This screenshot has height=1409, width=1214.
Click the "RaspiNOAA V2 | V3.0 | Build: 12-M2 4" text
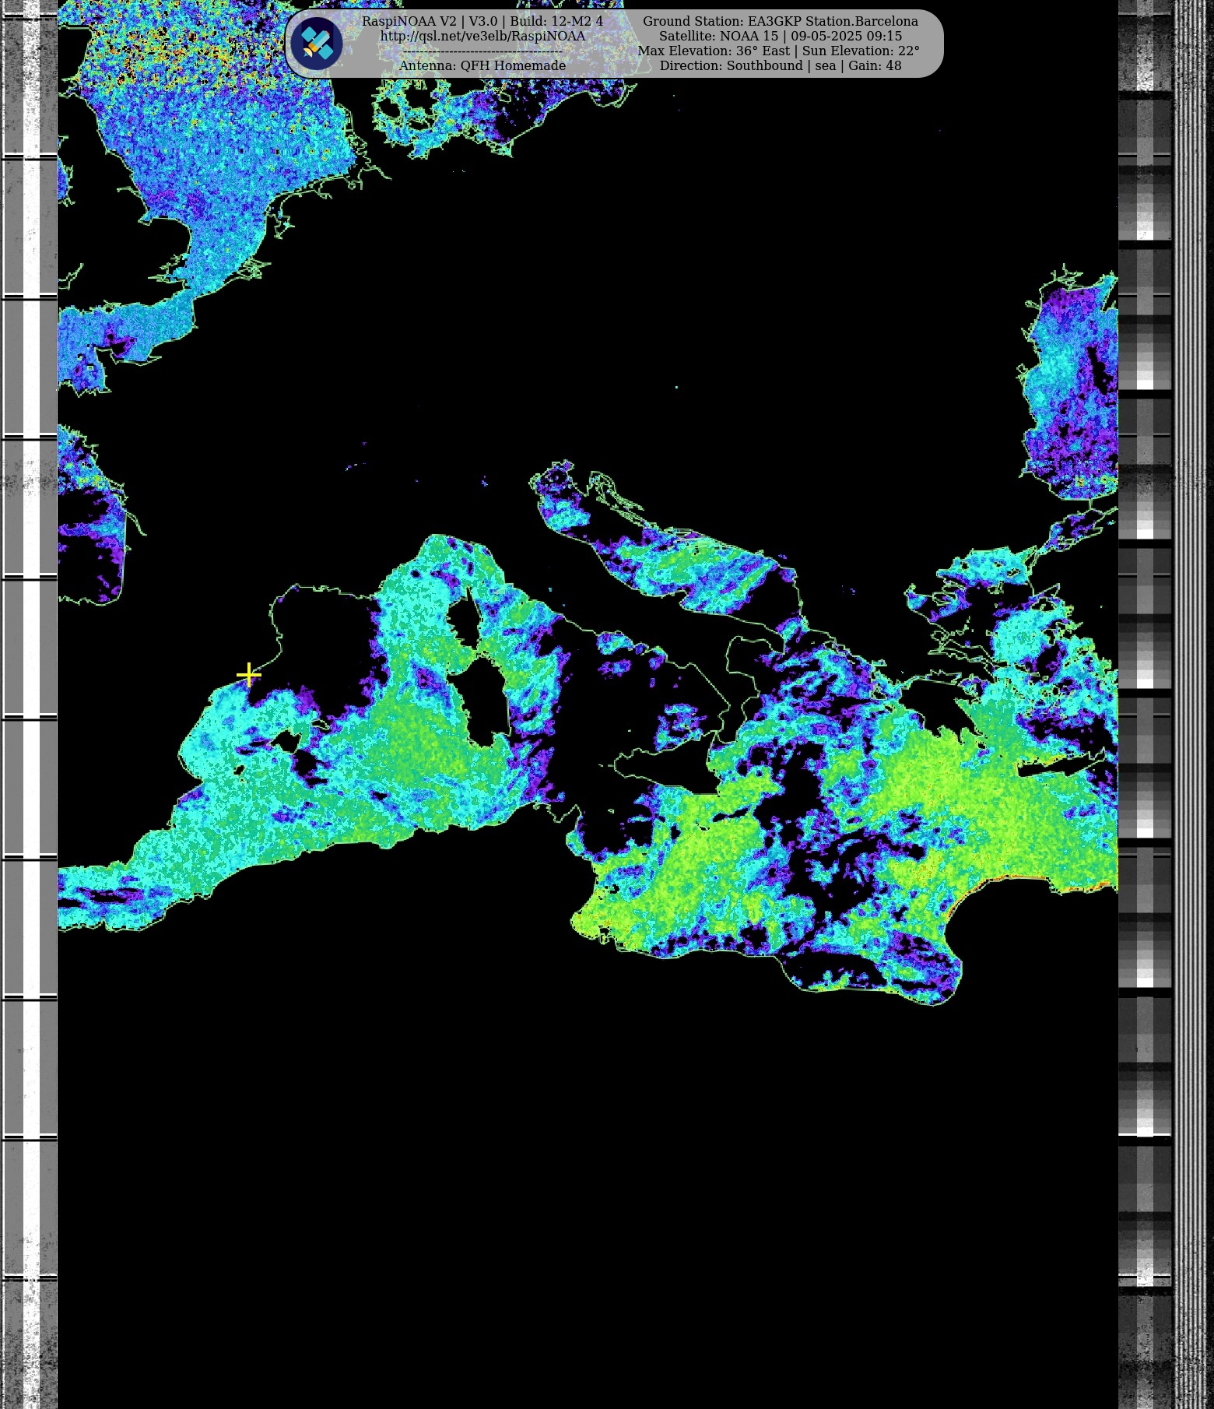tap(482, 21)
